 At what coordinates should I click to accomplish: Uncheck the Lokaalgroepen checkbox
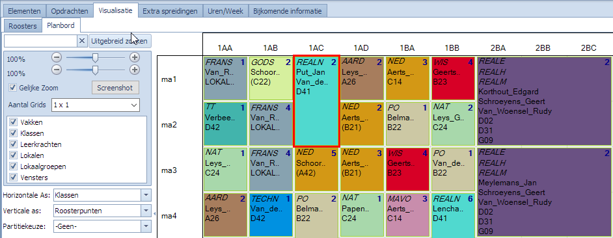(13, 166)
